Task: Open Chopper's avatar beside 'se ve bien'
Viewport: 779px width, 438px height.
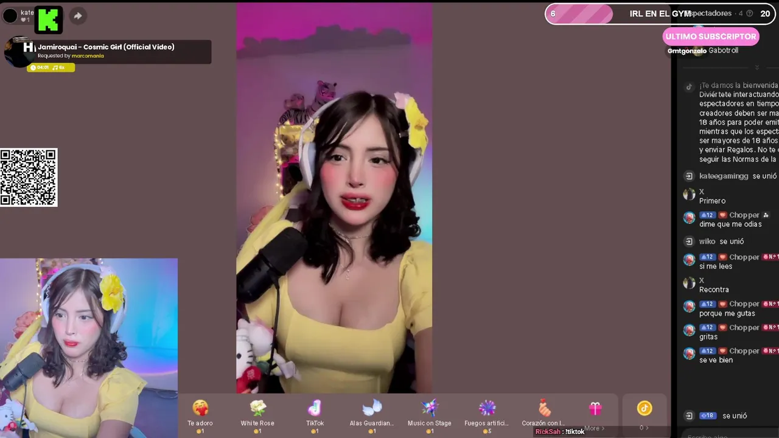Action: pos(689,353)
